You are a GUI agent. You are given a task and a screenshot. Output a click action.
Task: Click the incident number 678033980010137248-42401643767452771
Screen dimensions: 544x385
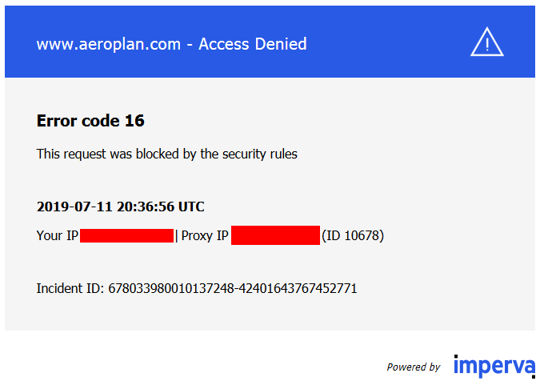pos(233,288)
